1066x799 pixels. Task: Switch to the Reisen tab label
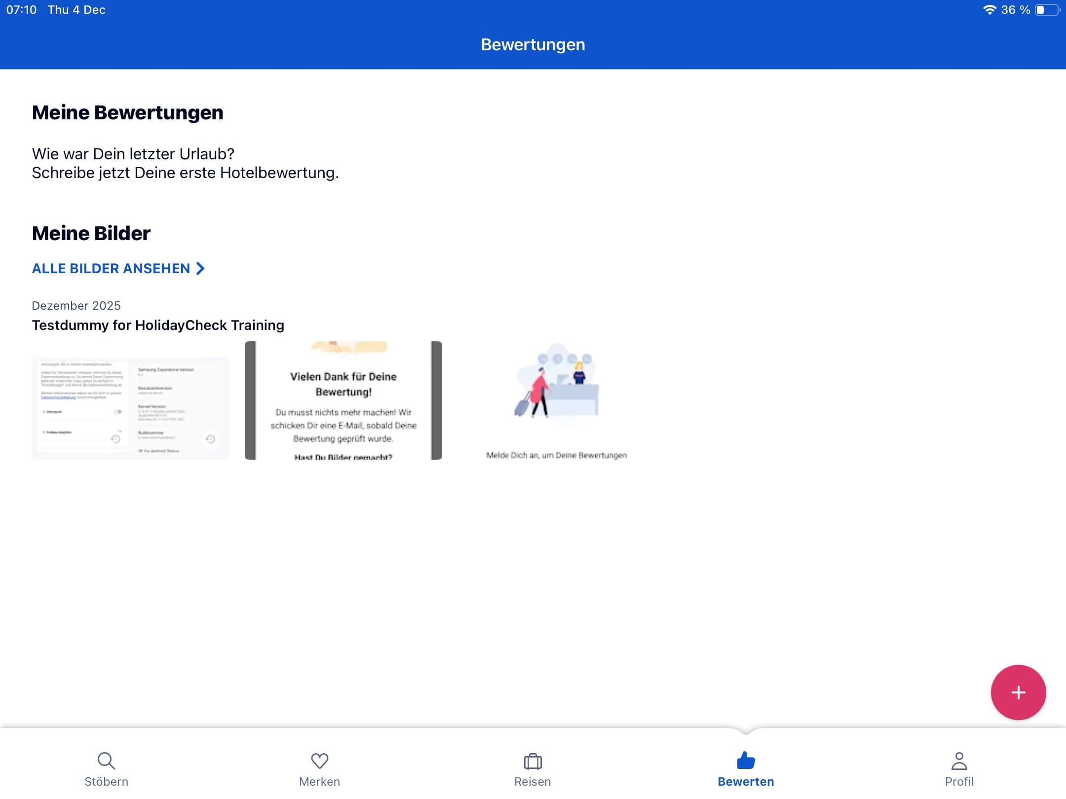coord(533,782)
